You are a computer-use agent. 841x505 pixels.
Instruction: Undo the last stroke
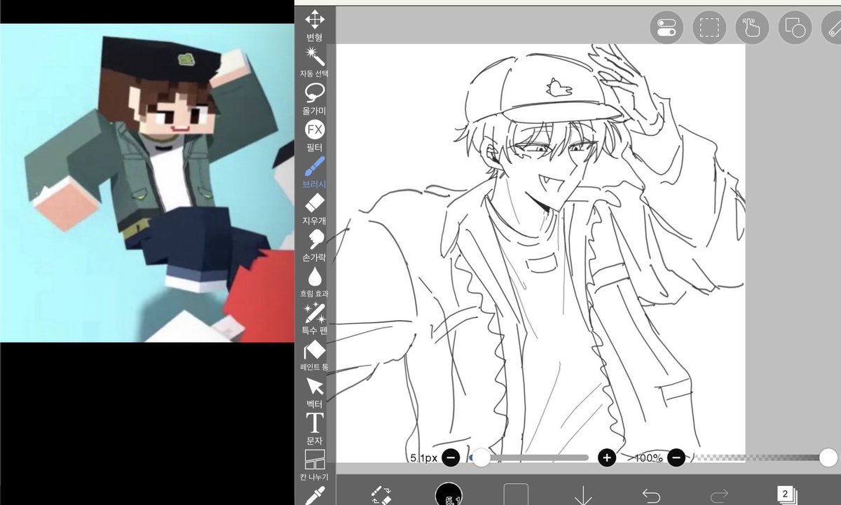[x=651, y=497]
